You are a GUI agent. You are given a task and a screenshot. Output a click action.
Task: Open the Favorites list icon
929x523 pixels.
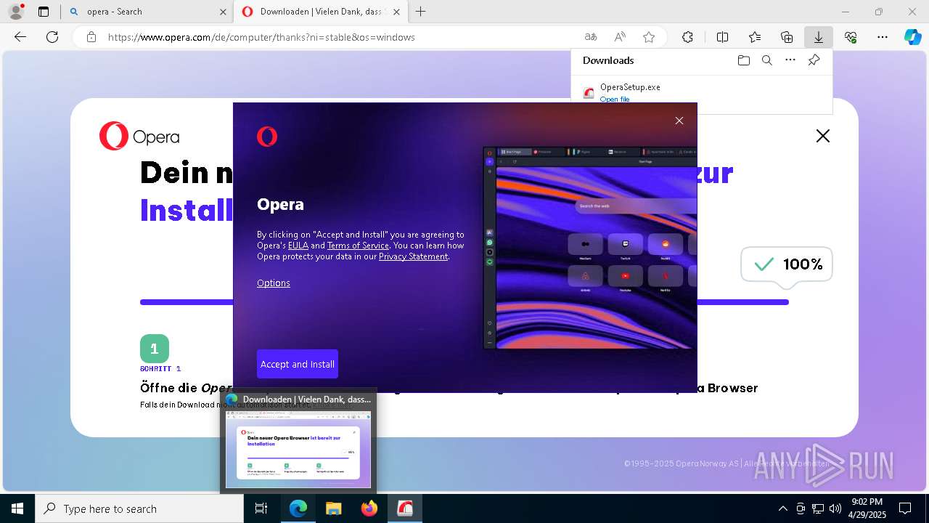tap(755, 37)
